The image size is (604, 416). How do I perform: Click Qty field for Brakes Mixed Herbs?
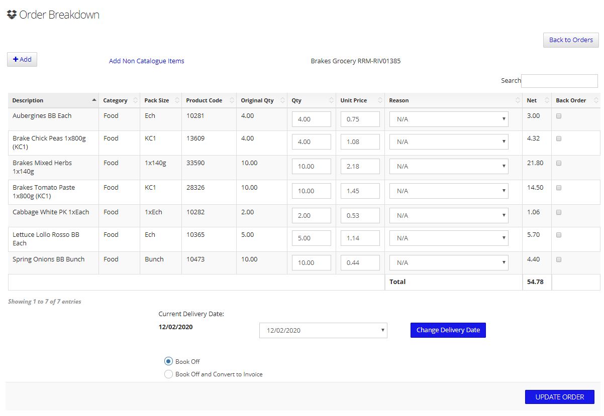312,167
